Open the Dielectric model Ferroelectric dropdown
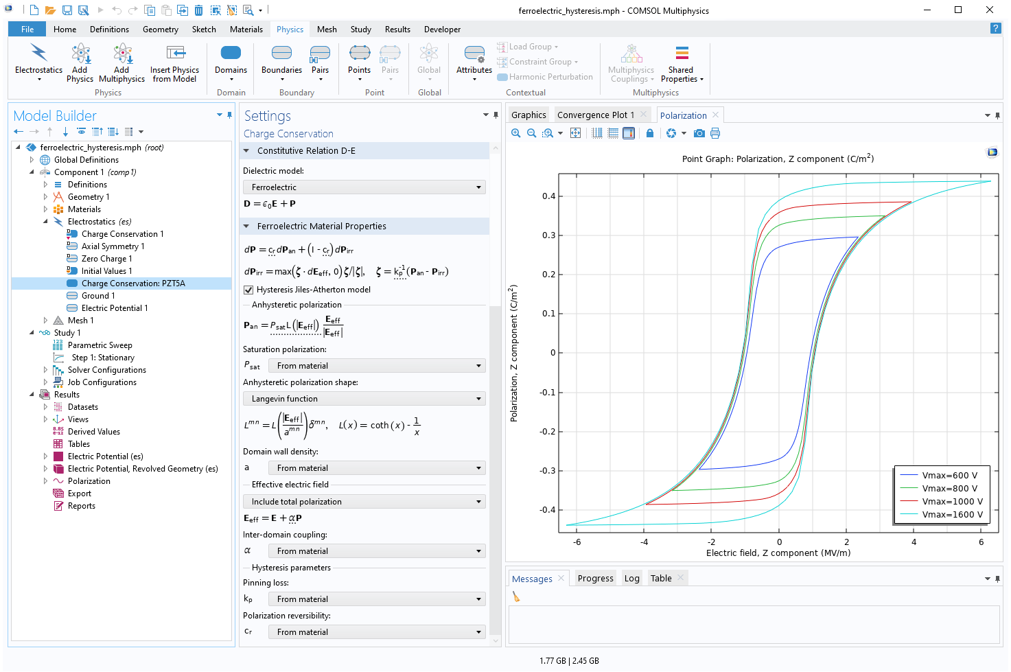The height and width of the screenshot is (672, 1011). [364, 187]
